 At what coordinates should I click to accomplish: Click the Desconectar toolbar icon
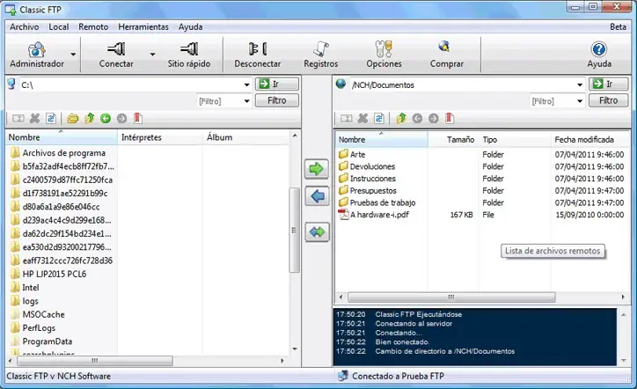coord(257,49)
